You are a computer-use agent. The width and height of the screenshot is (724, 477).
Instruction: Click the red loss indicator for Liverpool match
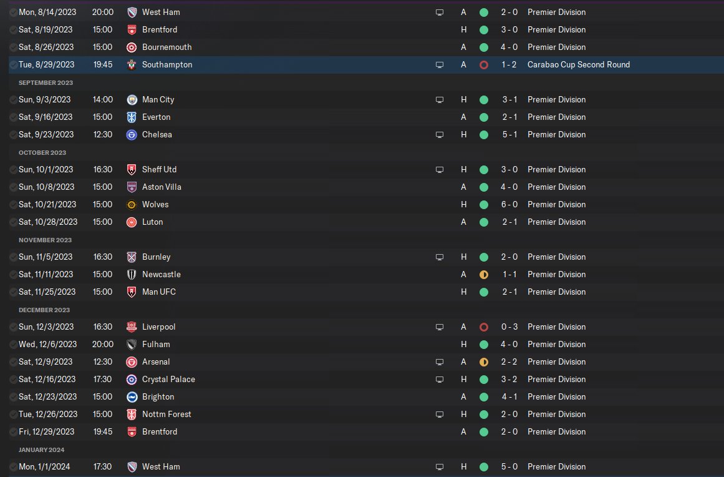coord(483,327)
